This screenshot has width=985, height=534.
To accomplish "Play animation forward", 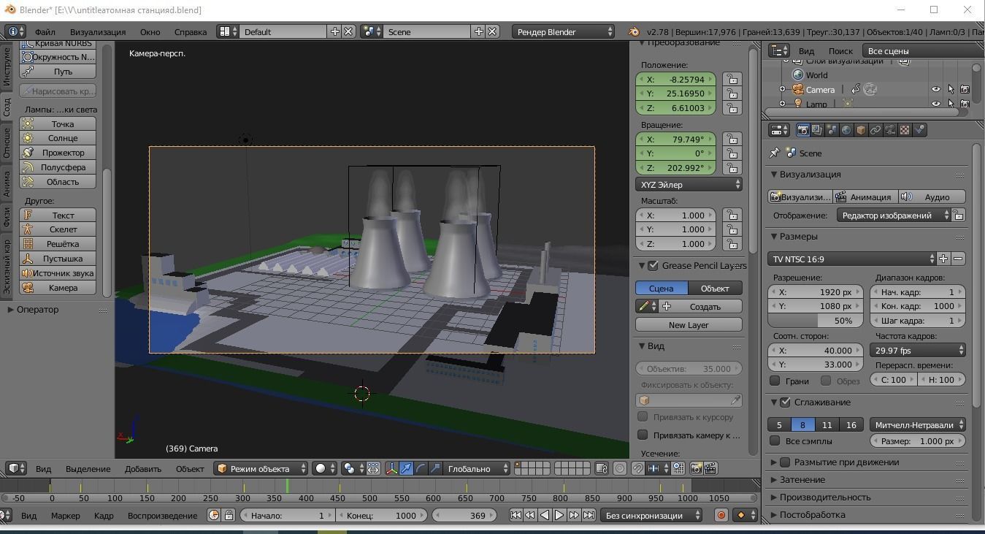I will [x=559, y=515].
